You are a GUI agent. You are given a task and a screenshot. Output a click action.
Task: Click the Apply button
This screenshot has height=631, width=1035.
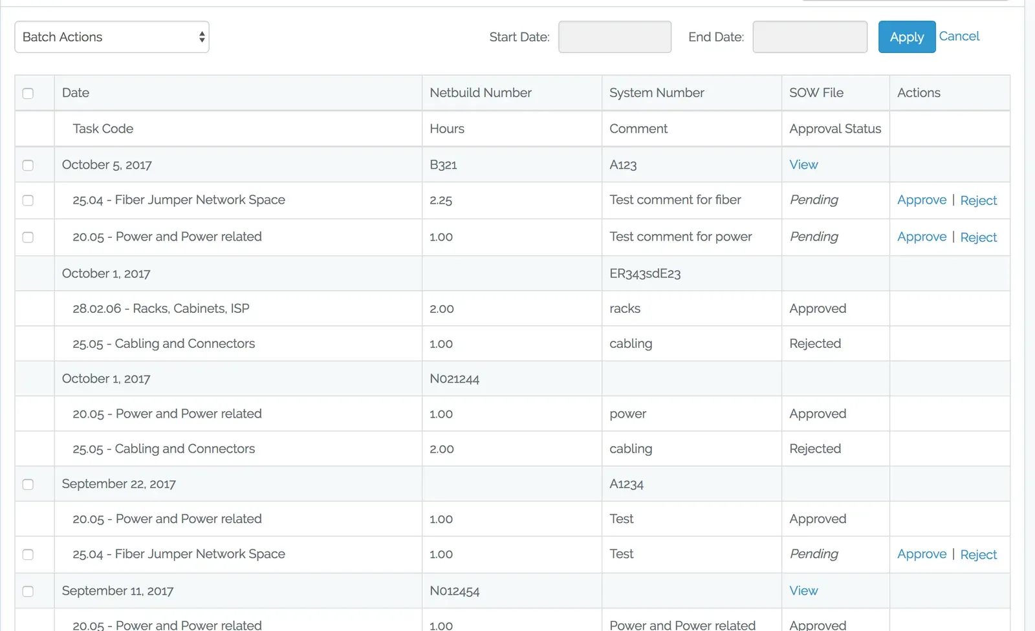tap(906, 37)
